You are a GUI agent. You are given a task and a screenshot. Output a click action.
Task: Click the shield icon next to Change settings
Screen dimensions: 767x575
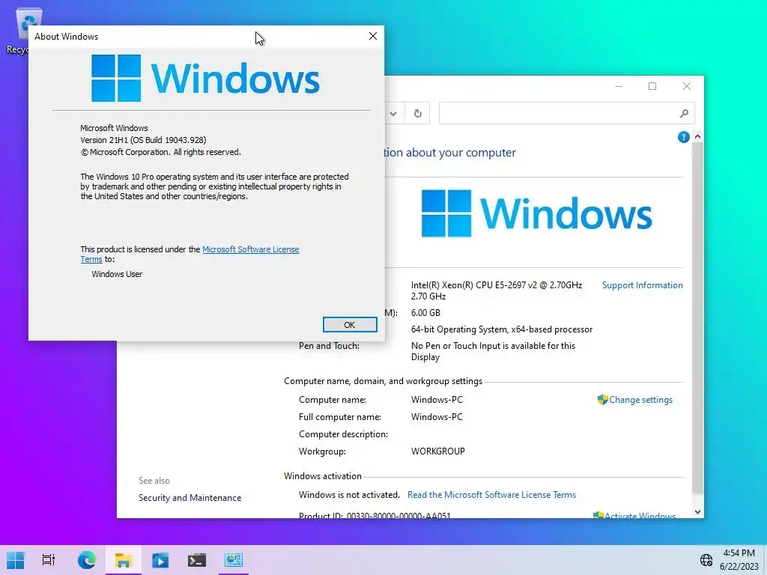(603, 400)
